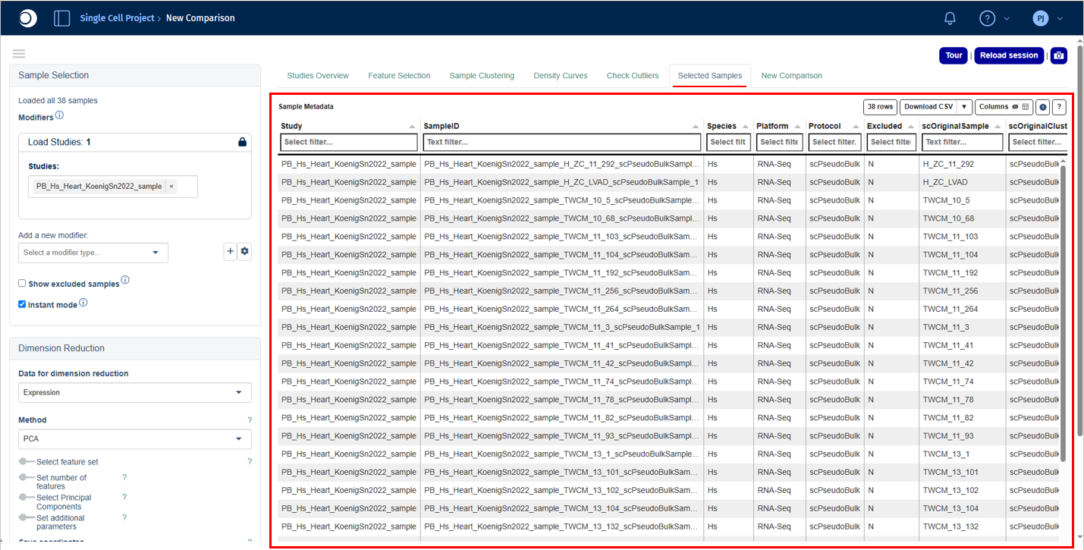The height and width of the screenshot is (550, 1084).
Task: Open the PJ user avatar menu
Action: point(1041,18)
